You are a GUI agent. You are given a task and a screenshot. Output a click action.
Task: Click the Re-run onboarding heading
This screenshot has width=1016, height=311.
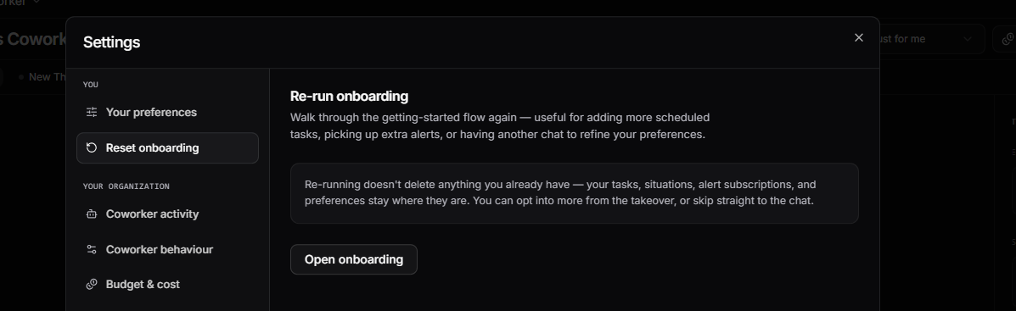click(349, 97)
